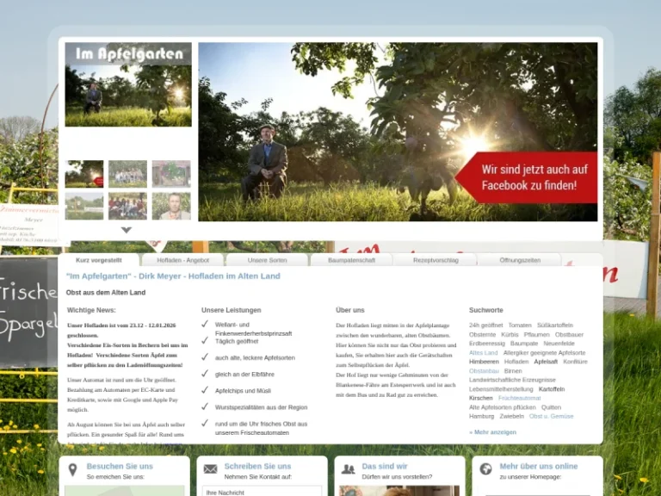Click the checkmark beside Täglich geöffnet
This screenshot has height=496, width=661.
(x=205, y=340)
